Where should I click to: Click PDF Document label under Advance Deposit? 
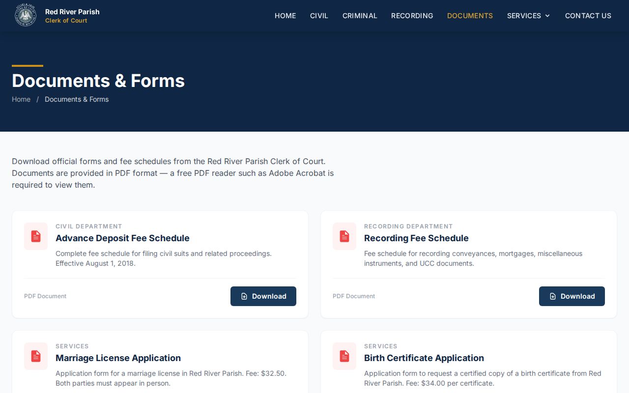click(45, 296)
